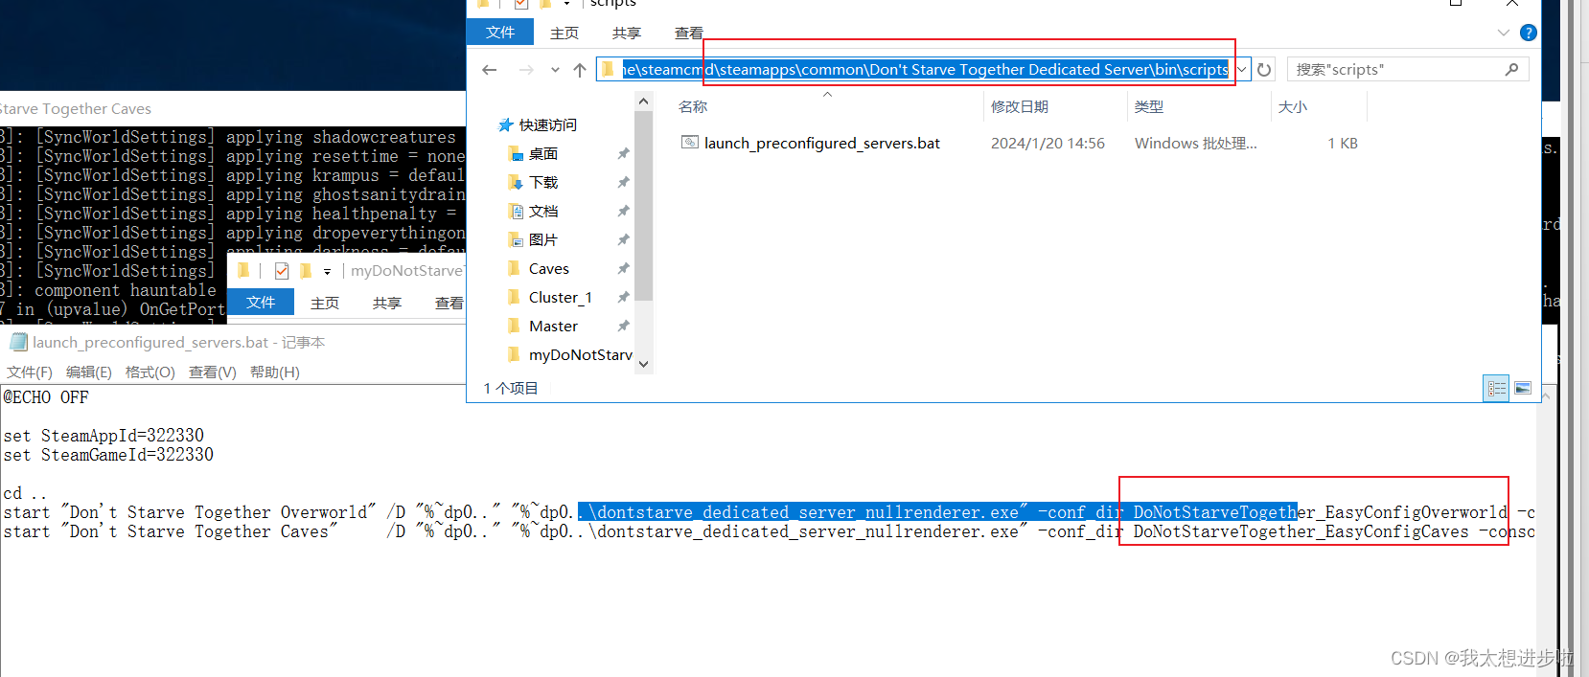
Task: Open Notepad's 编辑(E) menu
Action: pyautogui.click(x=89, y=372)
